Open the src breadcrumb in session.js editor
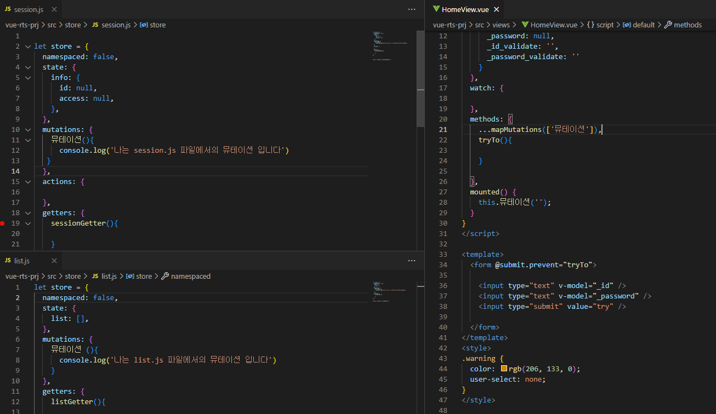Screen dimensions: 716x414 click(x=52, y=25)
